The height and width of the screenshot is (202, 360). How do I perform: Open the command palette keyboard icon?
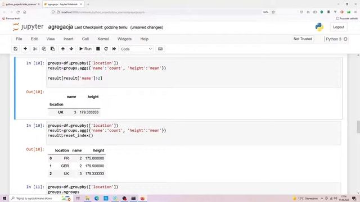[160, 49]
